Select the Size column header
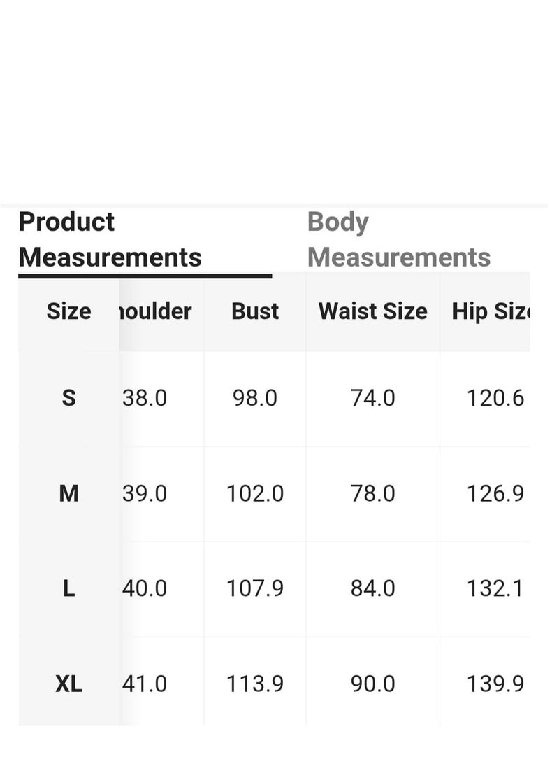Image resolution: width=559 pixels, height=764 pixels. 68,311
